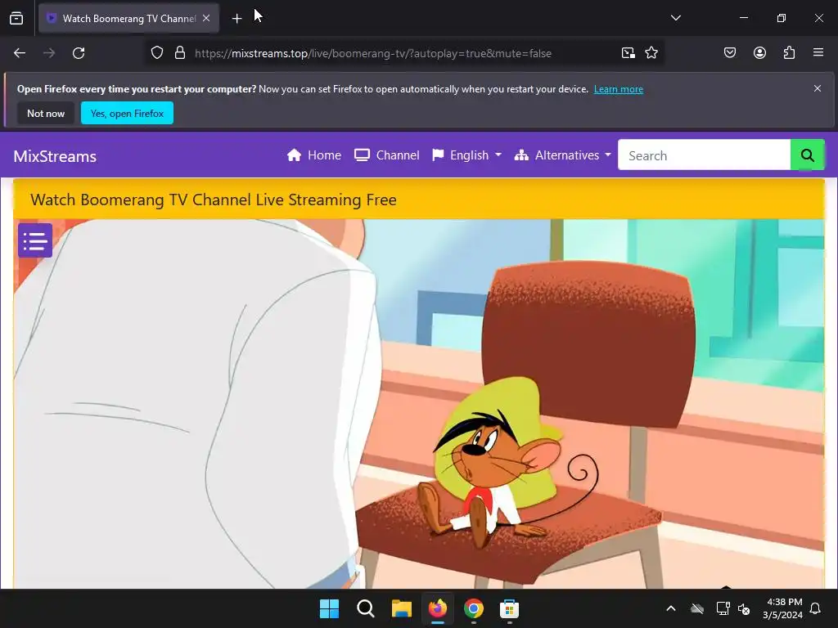The width and height of the screenshot is (838, 628).
Task: Open Google Chrome from the taskbar
Action: 474,608
